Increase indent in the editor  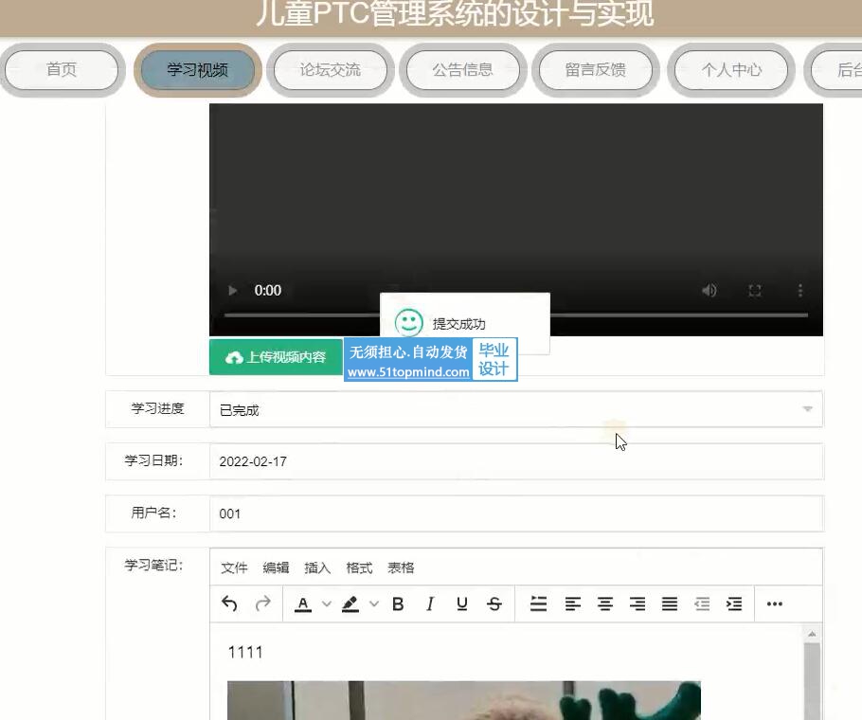click(x=734, y=604)
